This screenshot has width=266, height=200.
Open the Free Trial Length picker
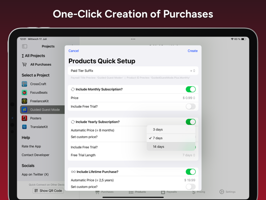[189, 155]
